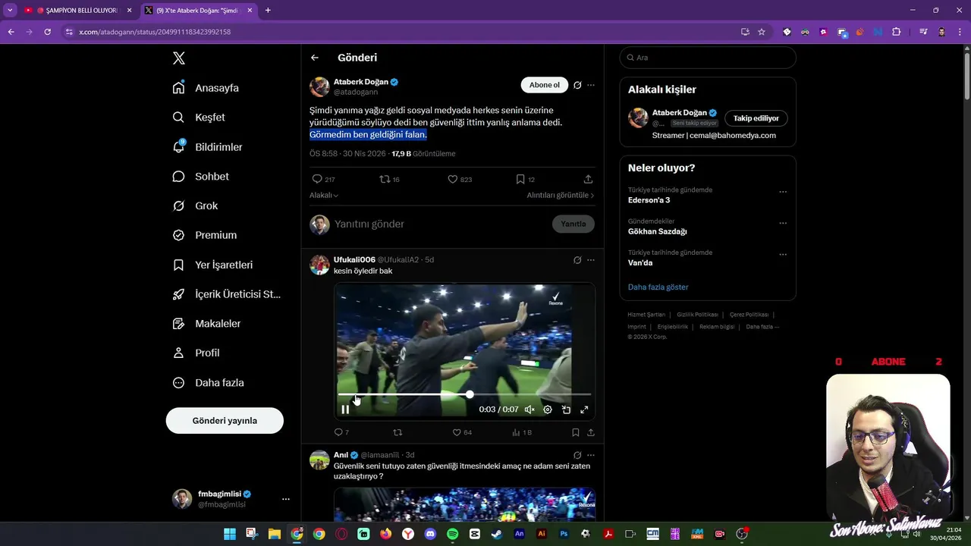The height and width of the screenshot is (546, 971).
Task: Open Steam from the taskbar
Action: [x=497, y=534]
